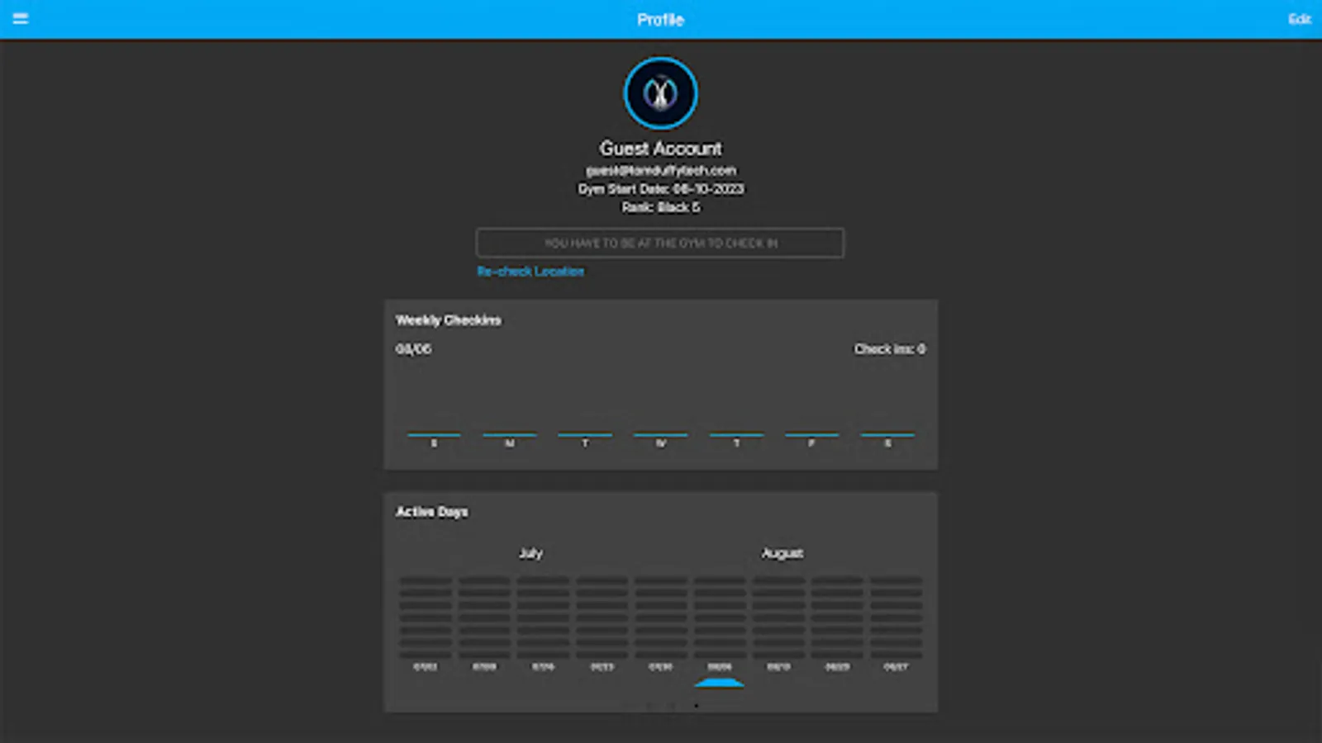Click the Re-check Location link
The height and width of the screenshot is (743, 1322).
531,271
